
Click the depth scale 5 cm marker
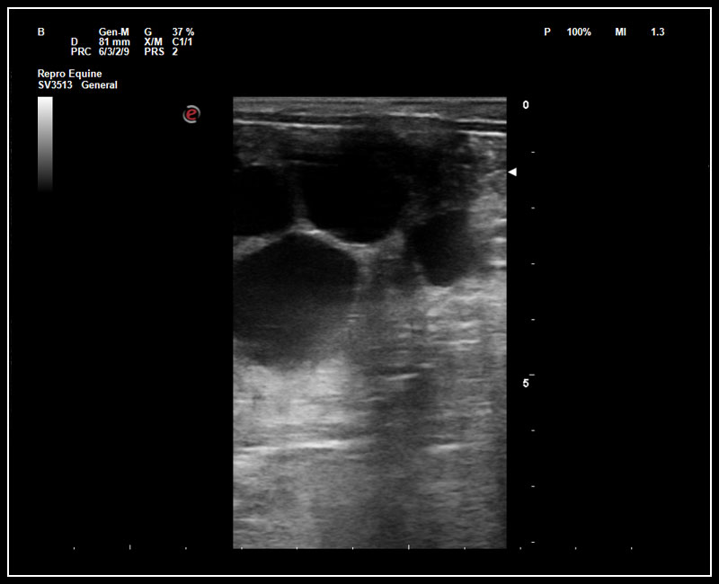[526, 381]
